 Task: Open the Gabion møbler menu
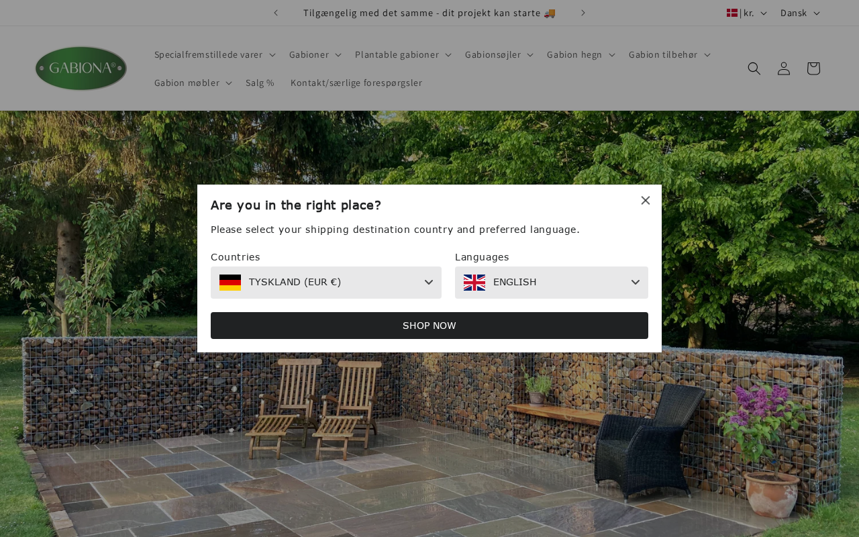(x=193, y=83)
